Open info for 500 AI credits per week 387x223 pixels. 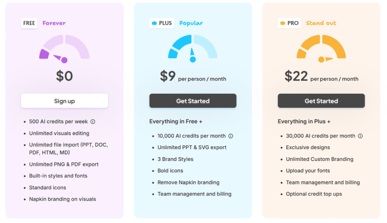(93, 122)
